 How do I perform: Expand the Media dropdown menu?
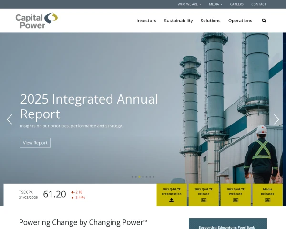[215, 4]
